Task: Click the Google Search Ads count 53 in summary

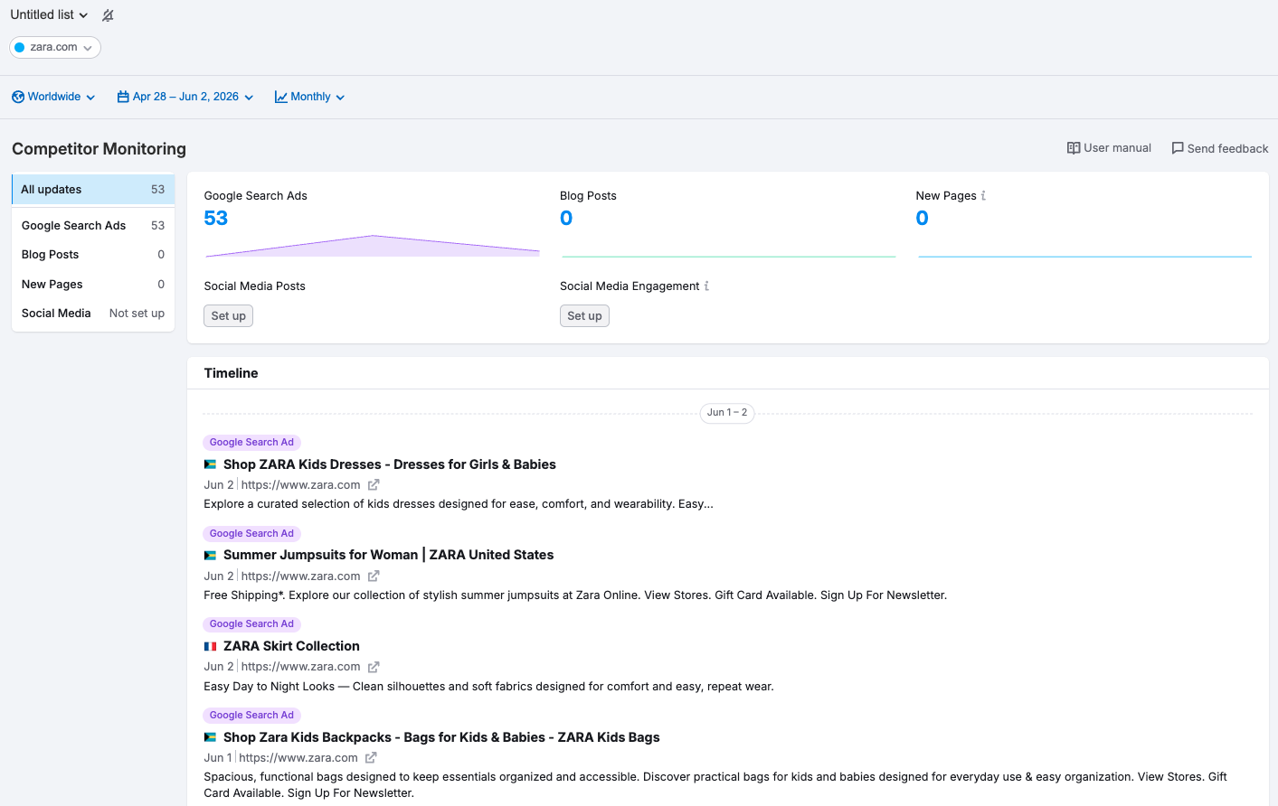Action: click(216, 218)
